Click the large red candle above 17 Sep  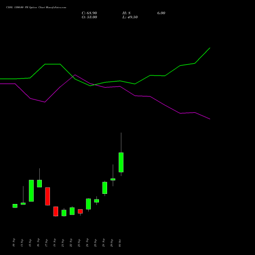pyautogui.click(x=47, y=196)
